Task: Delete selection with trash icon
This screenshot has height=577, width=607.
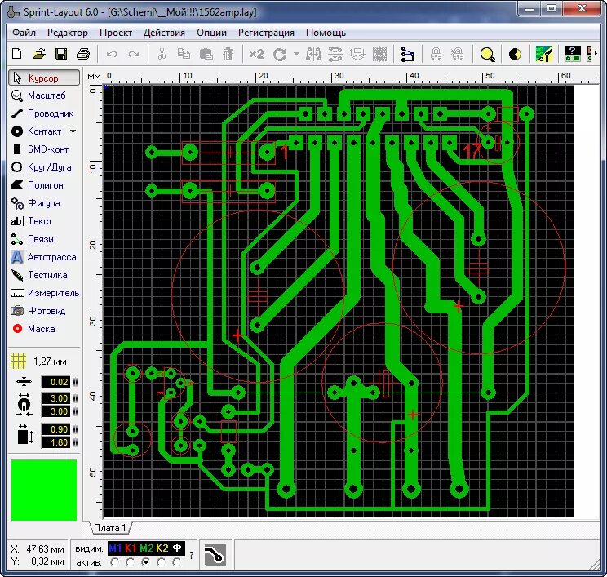Action: (228, 54)
